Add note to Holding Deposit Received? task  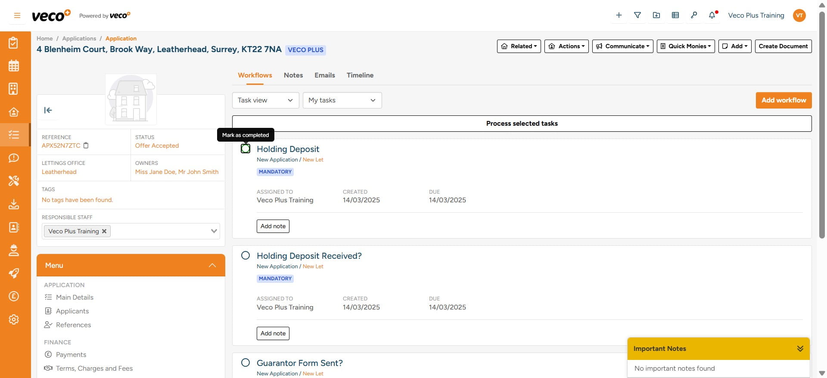click(x=273, y=334)
